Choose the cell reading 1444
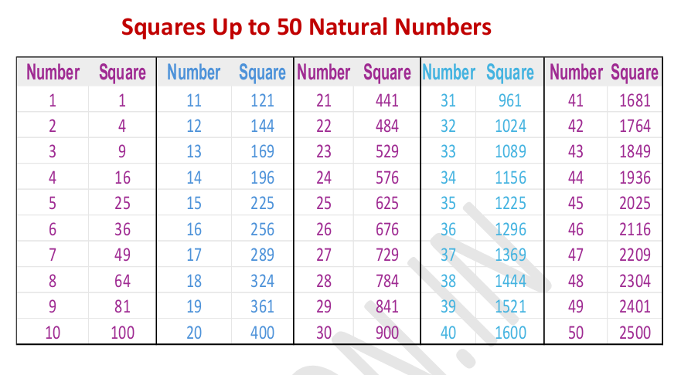Screen dimensions: 681x375 click(511, 281)
